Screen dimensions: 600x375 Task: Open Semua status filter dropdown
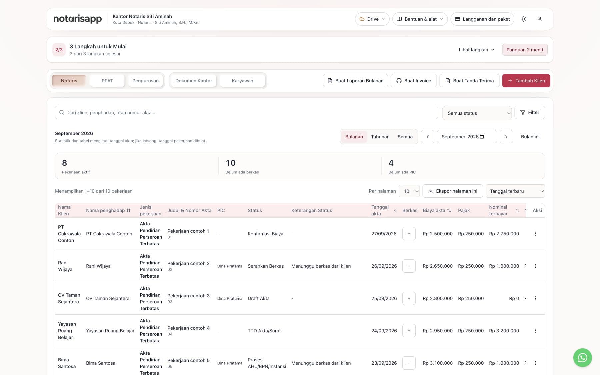[x=477, y=113]
